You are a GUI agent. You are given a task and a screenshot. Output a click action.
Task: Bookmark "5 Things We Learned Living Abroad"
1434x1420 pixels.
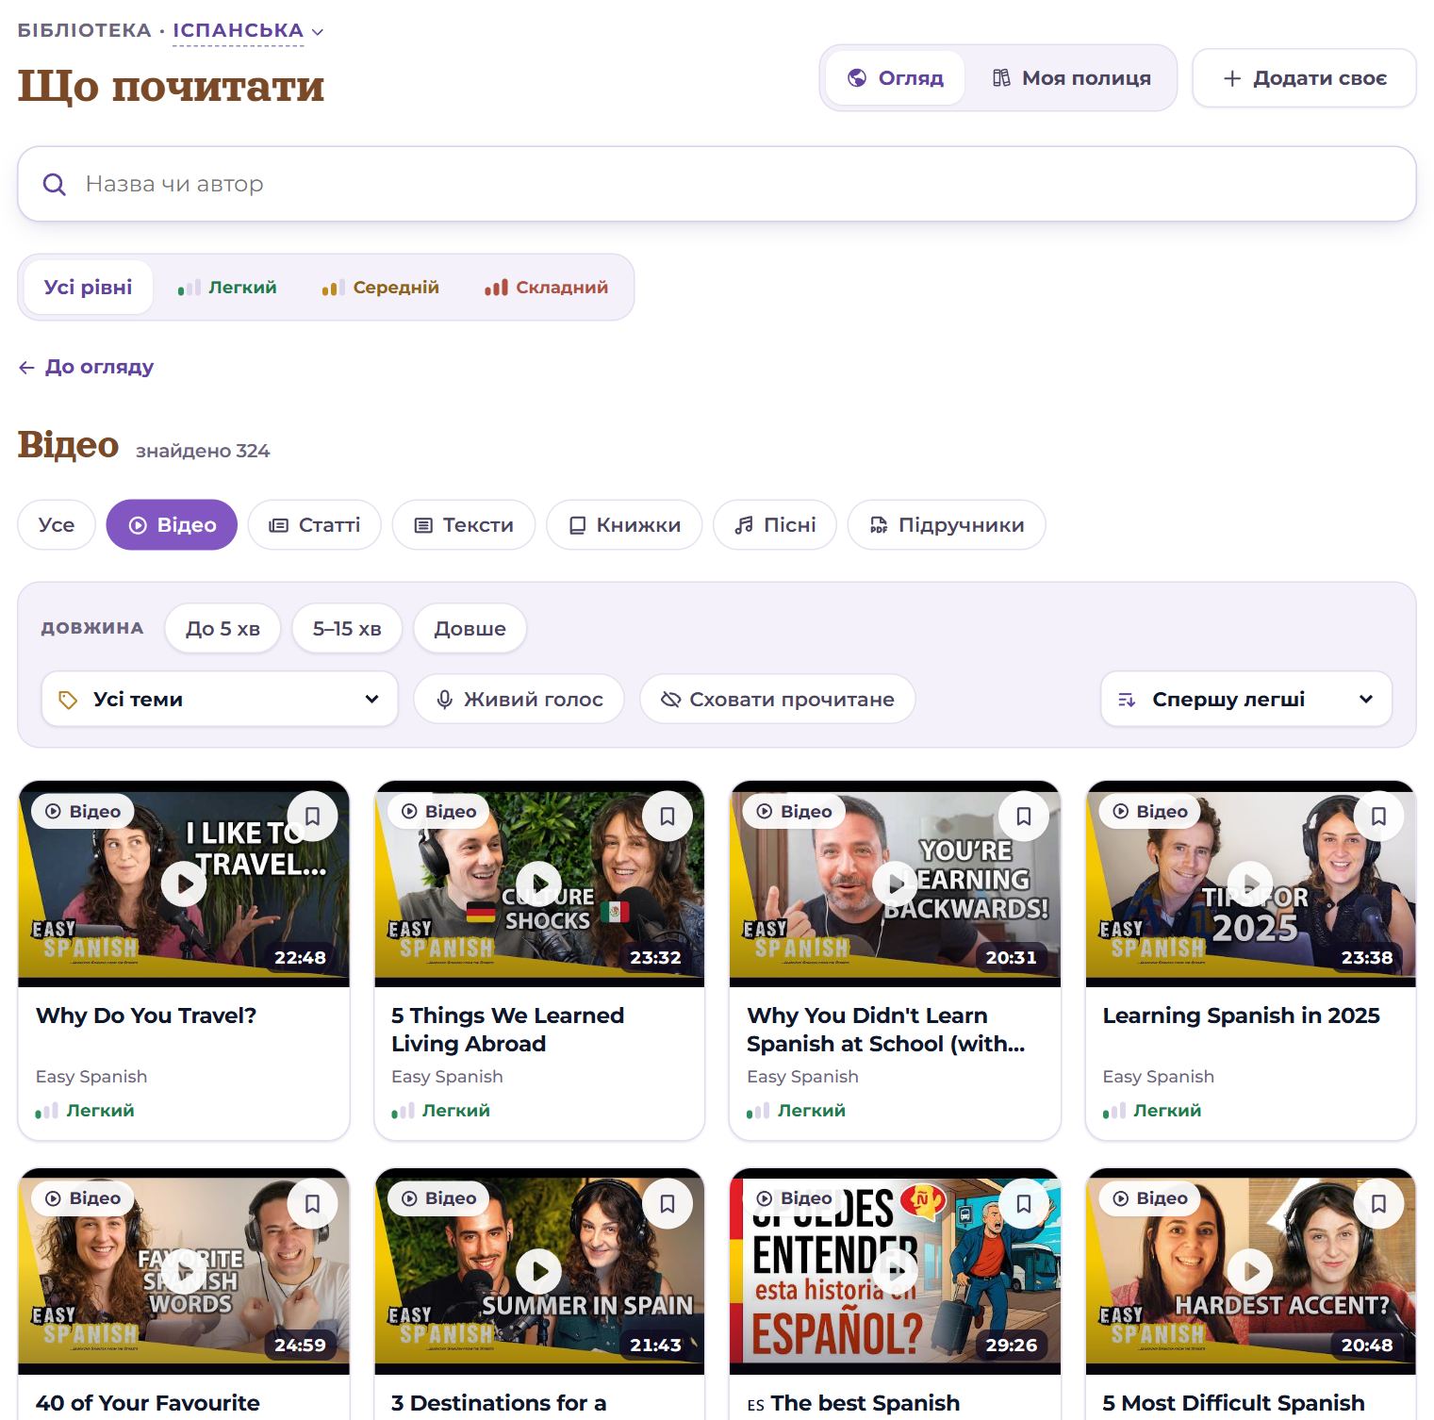point(668,816)
